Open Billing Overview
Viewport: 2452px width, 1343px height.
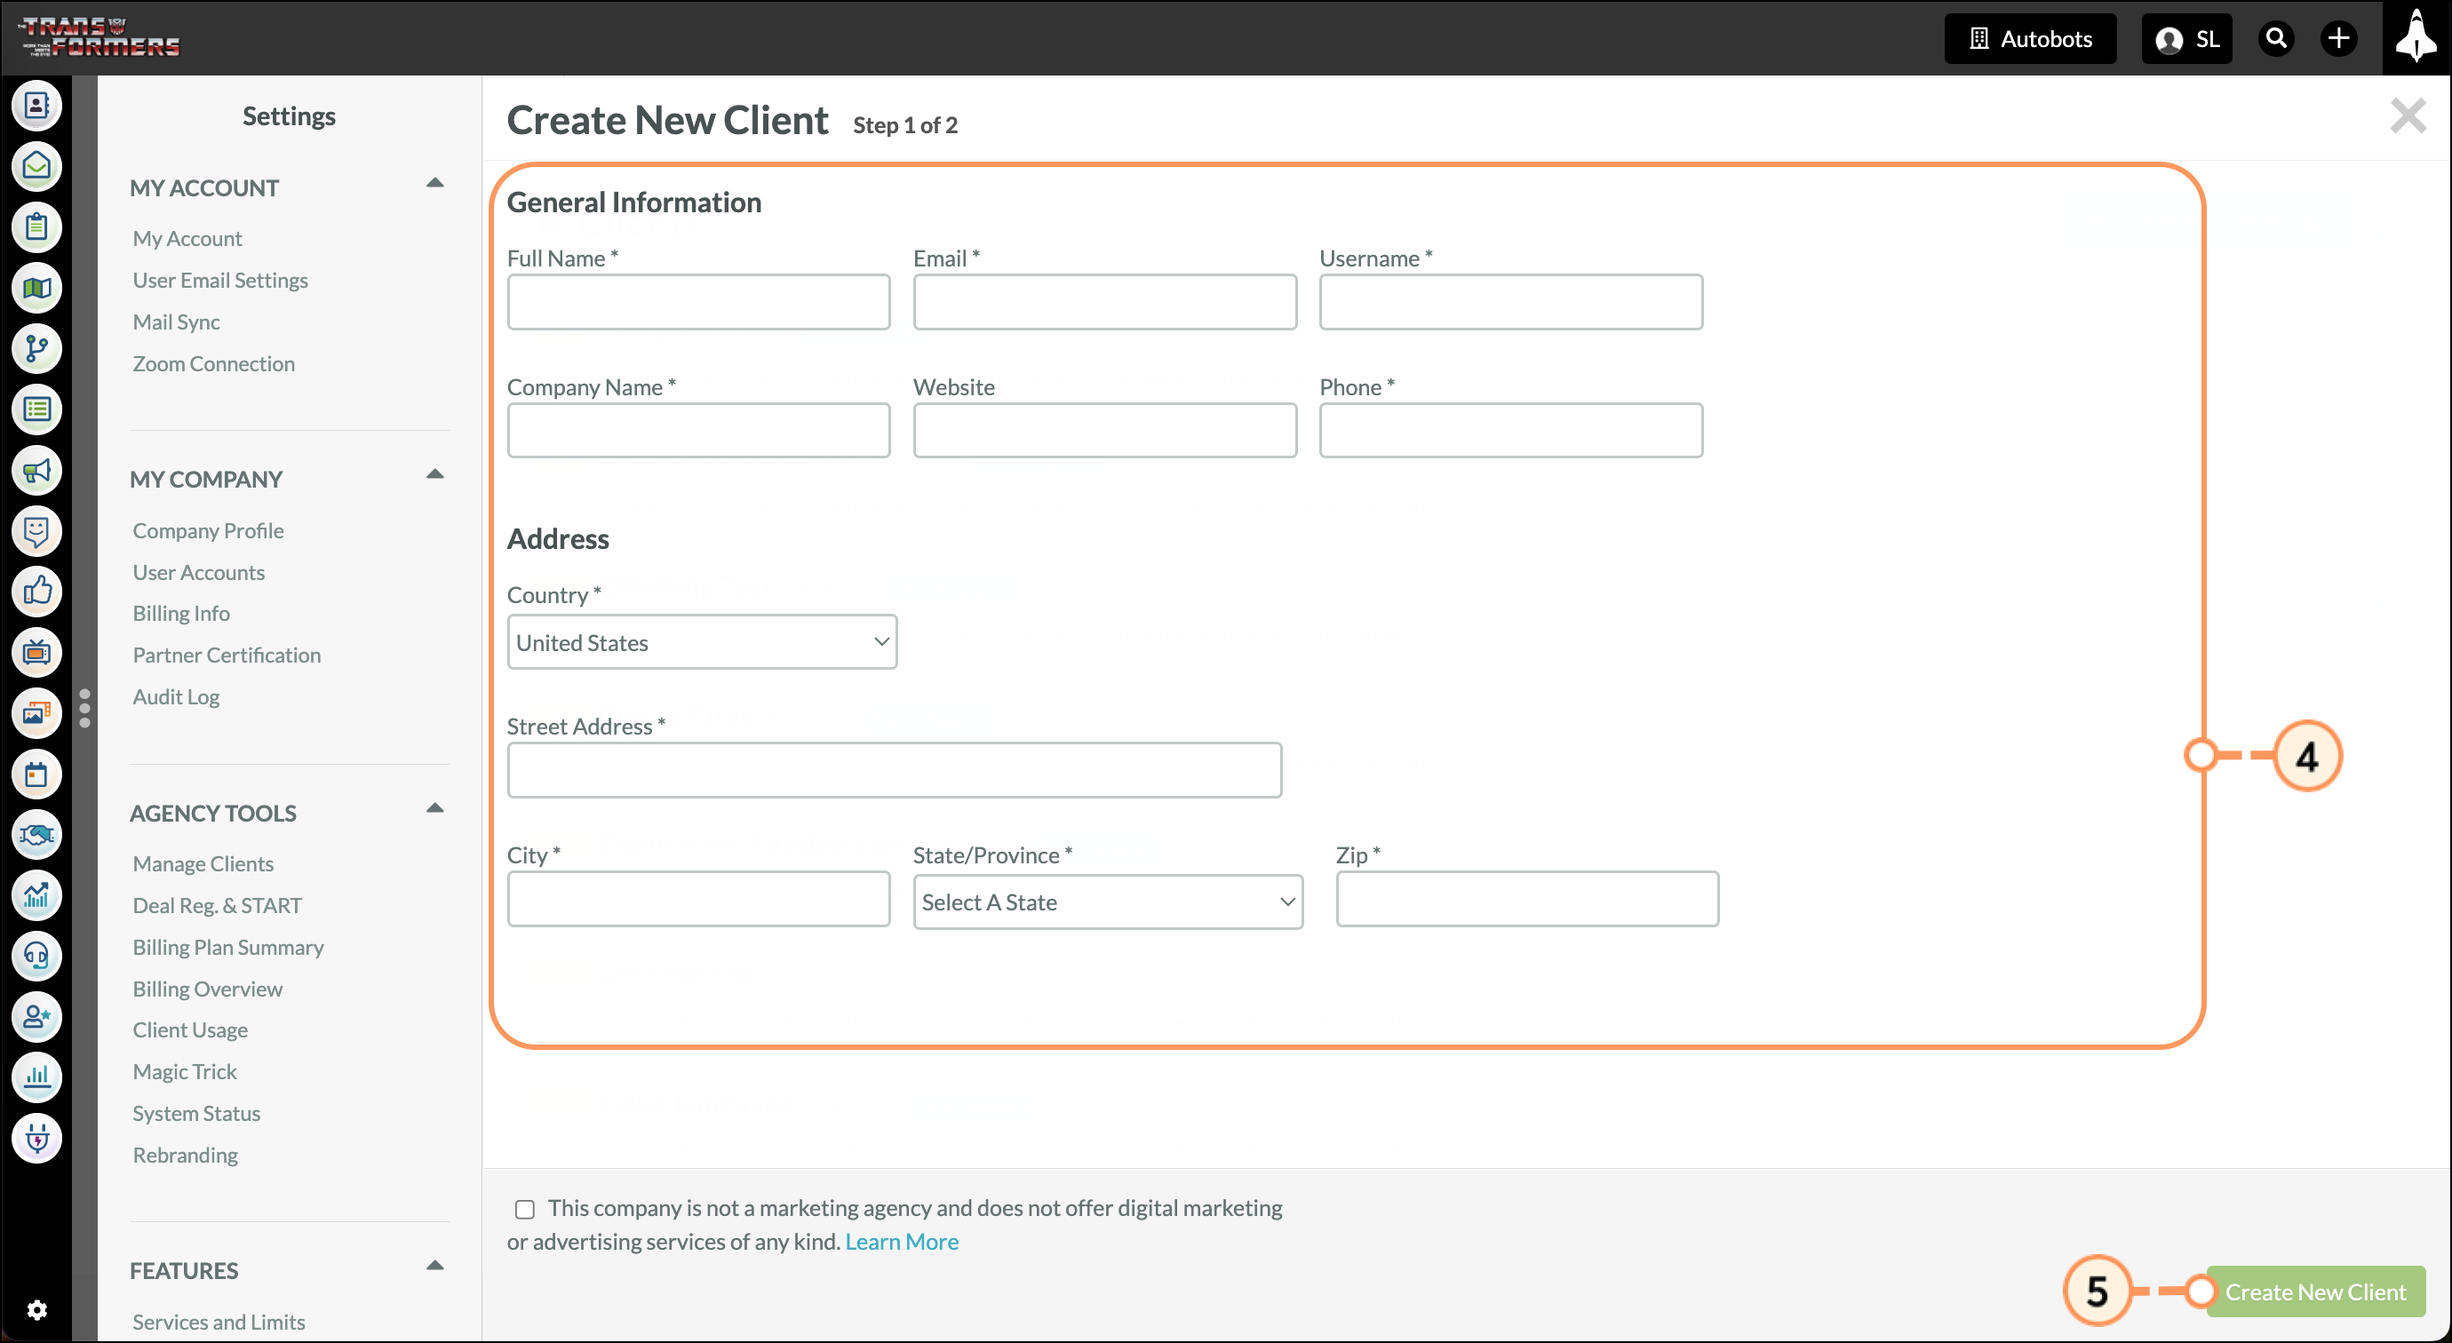point(208,989)
